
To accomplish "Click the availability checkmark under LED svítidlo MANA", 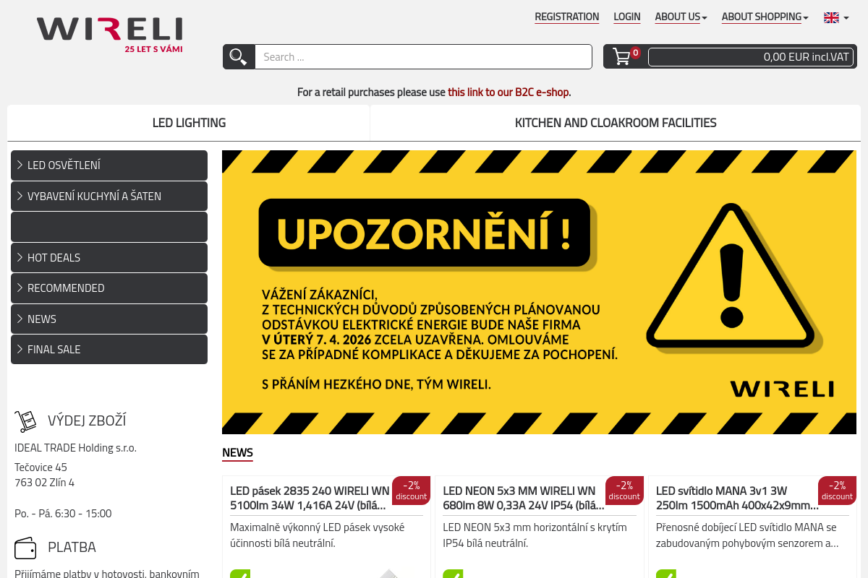I will pyautogui.click(x=665, y=574).
